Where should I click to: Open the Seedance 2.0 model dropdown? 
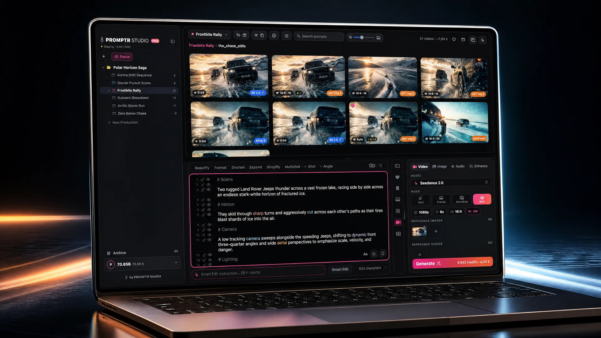click(451, 183)
